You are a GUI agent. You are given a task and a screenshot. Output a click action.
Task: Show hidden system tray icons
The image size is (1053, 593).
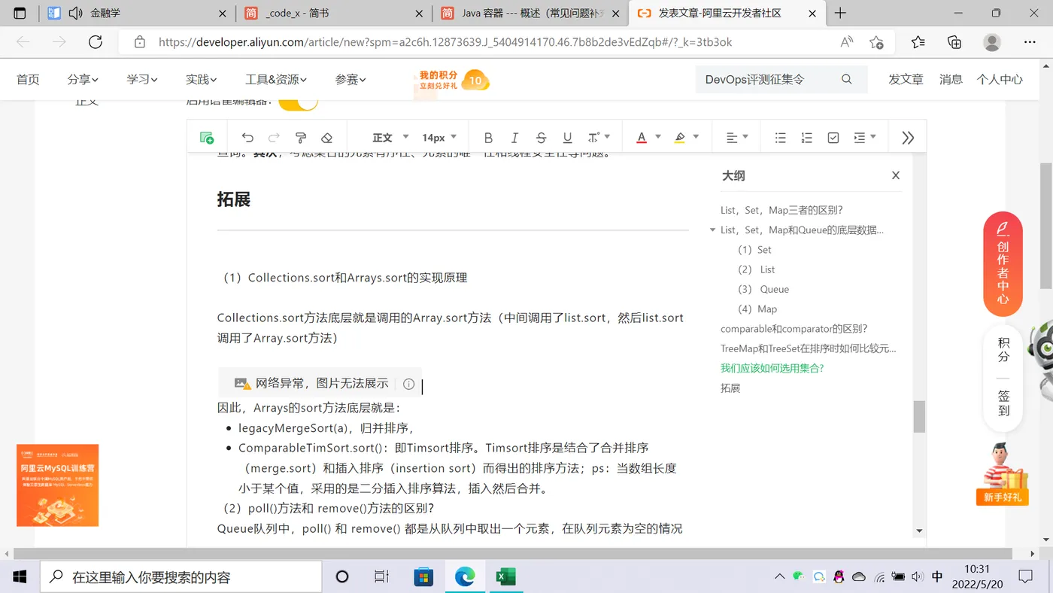pos(779,576)
